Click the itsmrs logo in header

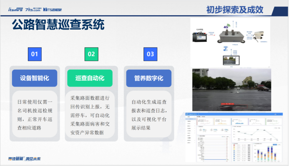(x=15, y=10)
